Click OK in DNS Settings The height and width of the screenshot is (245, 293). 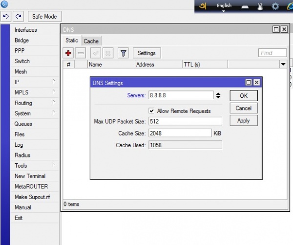pyautogui.click(x=244, y=96)
